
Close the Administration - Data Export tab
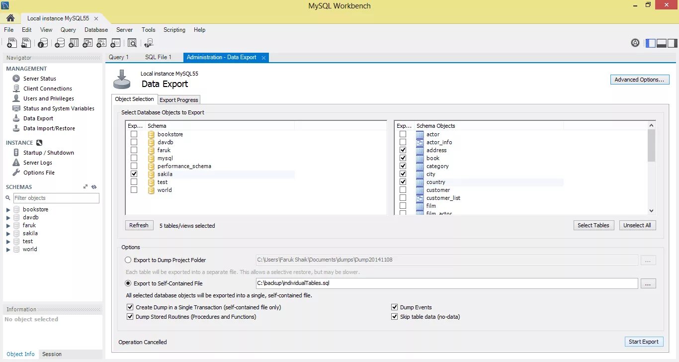264,58
